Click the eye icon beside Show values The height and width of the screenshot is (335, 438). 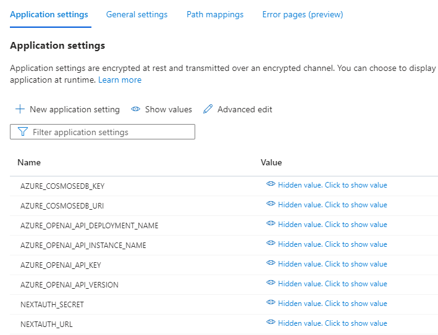pos(135,109)
